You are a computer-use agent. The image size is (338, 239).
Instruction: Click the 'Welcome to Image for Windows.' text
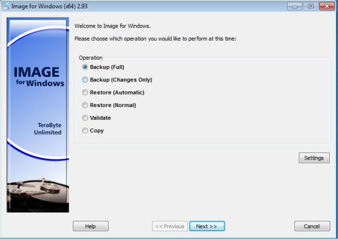[112, 26]
